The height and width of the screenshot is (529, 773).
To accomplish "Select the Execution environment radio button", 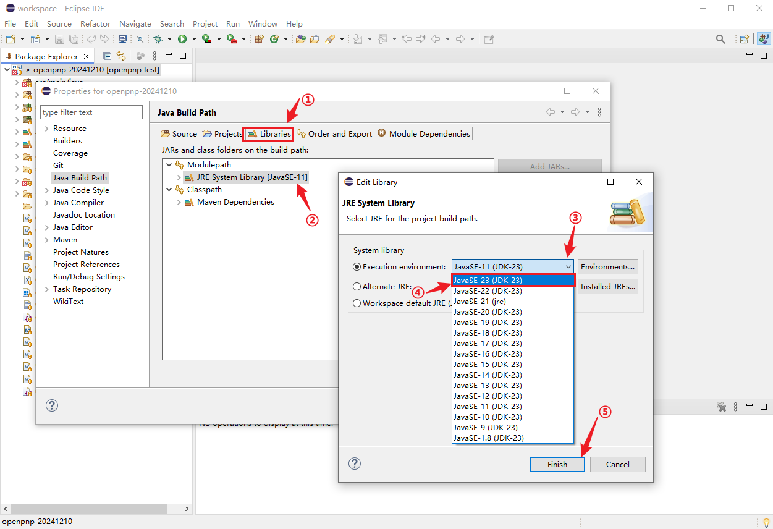I will click(x=357, y=267).
